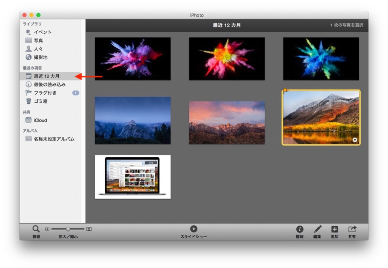Open dropdown arrow on selected mountain photo

click(355, 140)
